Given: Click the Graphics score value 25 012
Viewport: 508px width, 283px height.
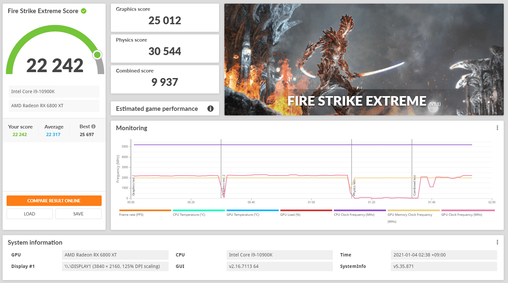Looking at the screenshot, I should [165, 21].
